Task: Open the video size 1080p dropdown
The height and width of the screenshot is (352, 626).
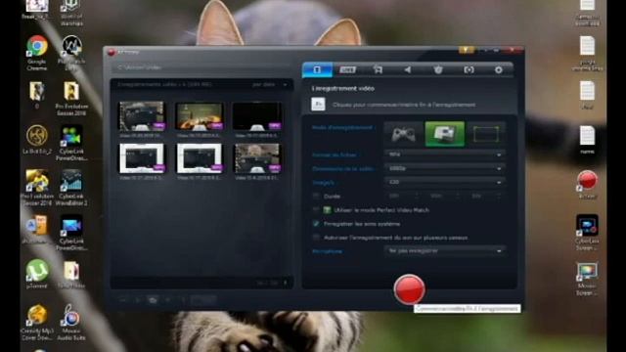Action: 445,168
